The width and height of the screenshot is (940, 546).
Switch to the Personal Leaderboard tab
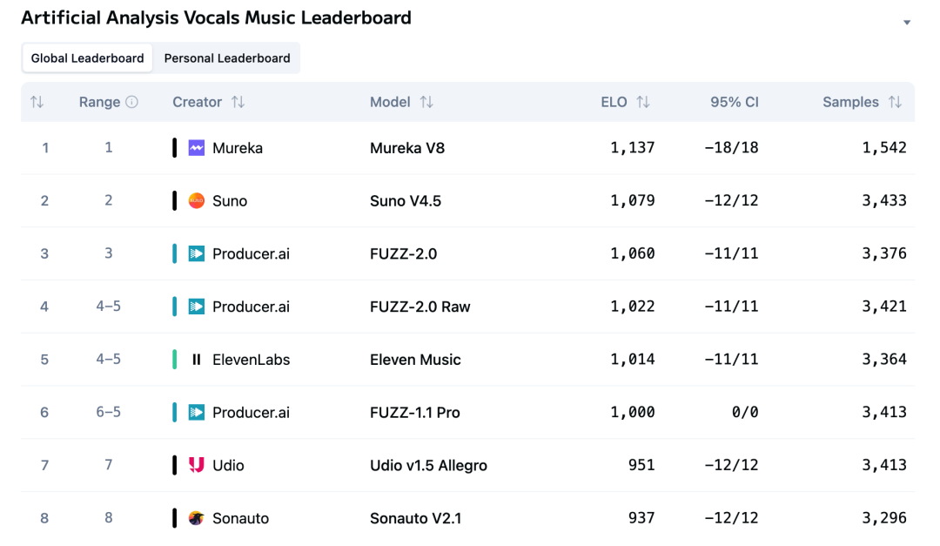pyautogui.click(x=227, y=58)
